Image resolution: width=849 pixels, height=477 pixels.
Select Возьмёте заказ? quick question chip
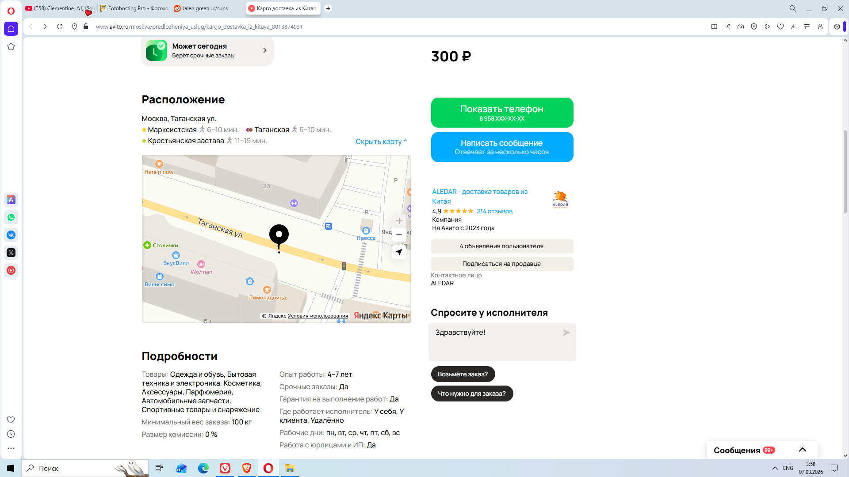463,374
